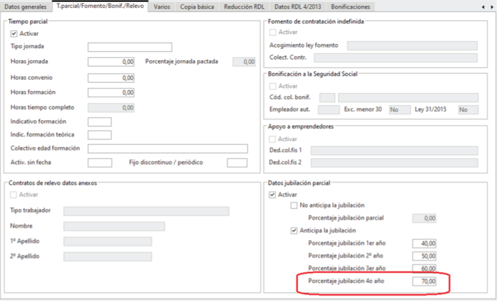Click the Tipo jornada field
Screen dimensions: 497x301
point(130,47)
